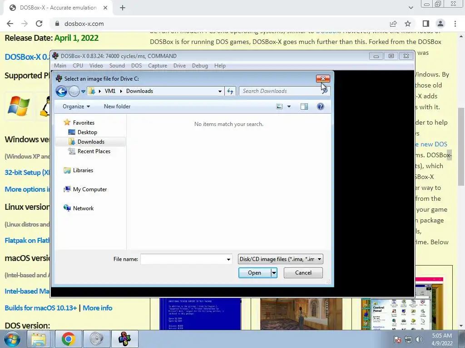Close the DOSBox-X browser tab

(105, 8)
